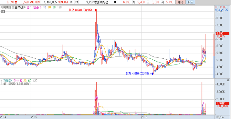Select the price chart's 5-day MA legend
The height and width of the screenshot is (119, 231).
click(x=41, y=7)
